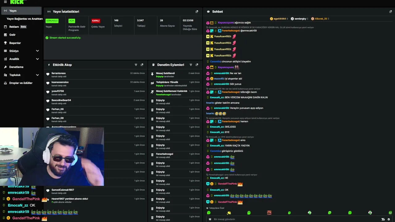Pop out the Yayın İstatistikleri panel
395x222 pixels.
197,12
